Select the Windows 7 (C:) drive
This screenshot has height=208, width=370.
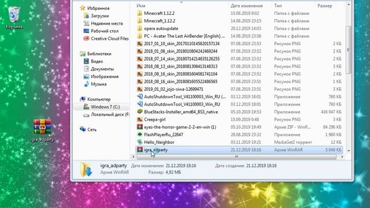[105, 107]
